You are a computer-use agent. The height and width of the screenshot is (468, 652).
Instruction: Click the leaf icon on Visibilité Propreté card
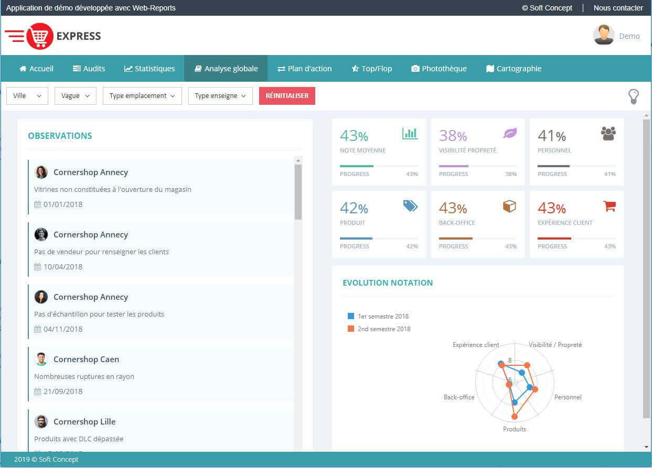(x=510, y=133)
